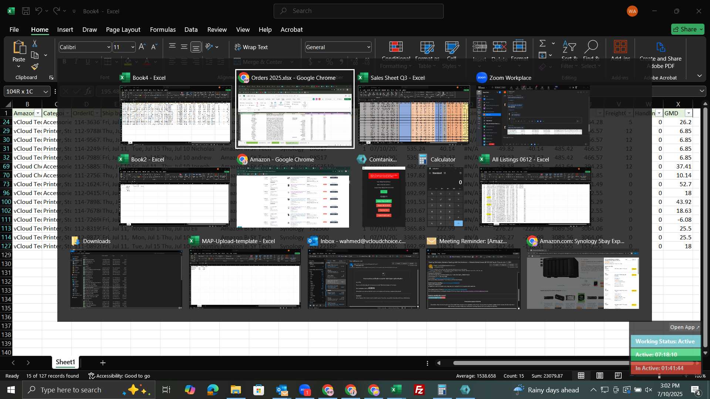Open filter dropdown on GMD column header
Image resolution: width=710 pixels, height=399 pixels.
click(689, 113)
